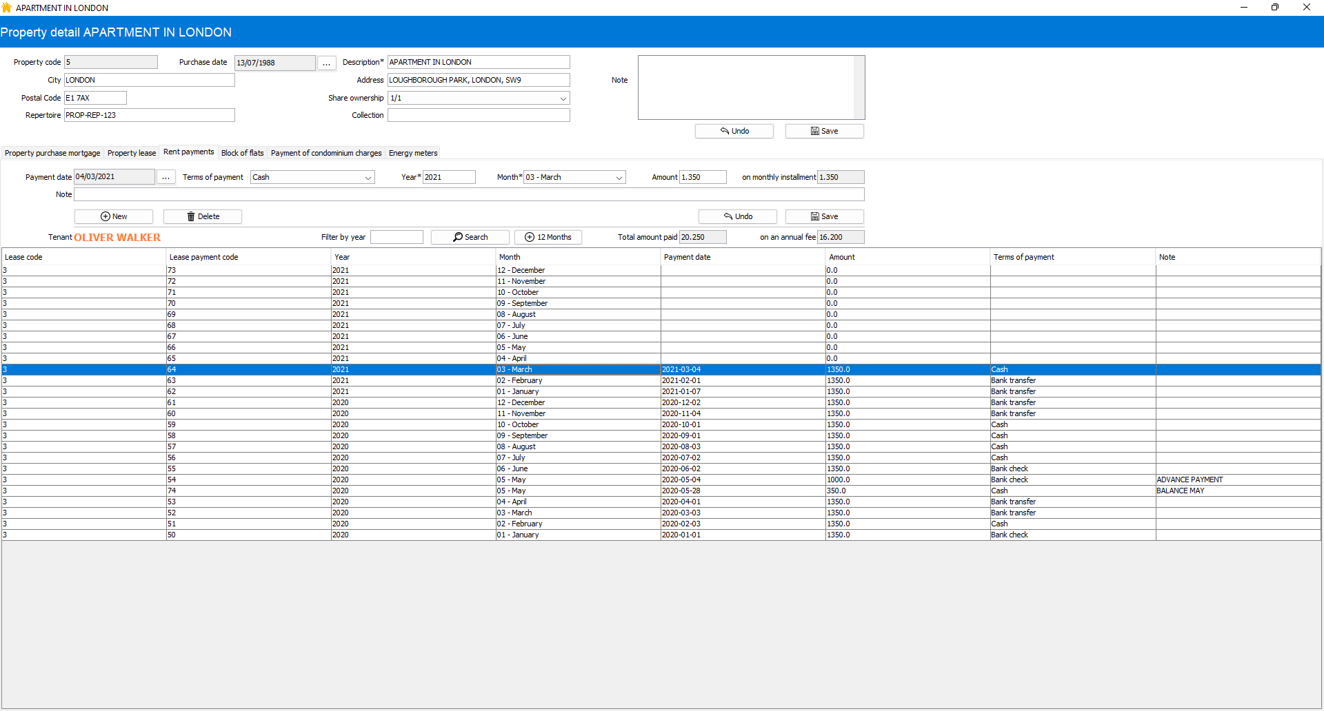Screen dimensions: 1324x711
Task: Open the Energy meters tab
Action: click(x=412, y=153)
